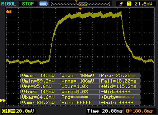
Task: Click the Rise=25.20ms measurement
Action: point(119,75)
